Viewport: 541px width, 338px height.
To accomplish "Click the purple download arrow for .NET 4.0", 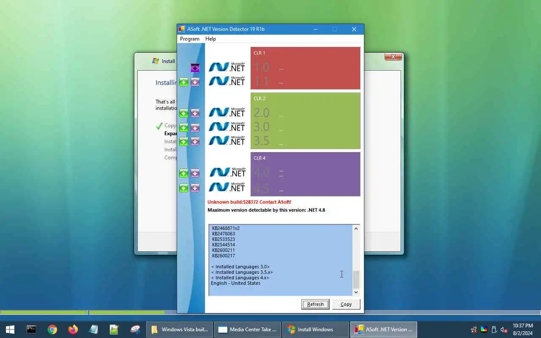I will (195, 173).
